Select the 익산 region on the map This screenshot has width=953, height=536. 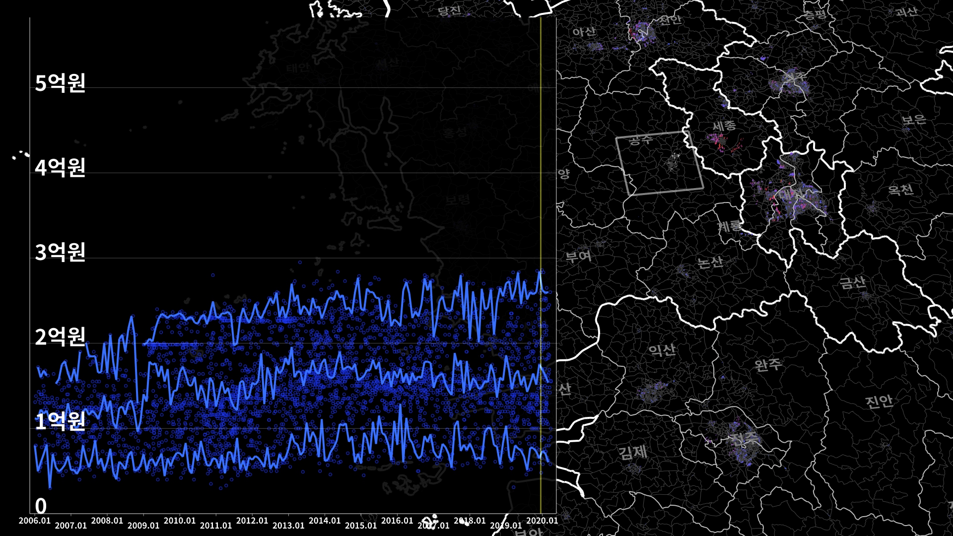pyautogui.click(x=662, y=350)
